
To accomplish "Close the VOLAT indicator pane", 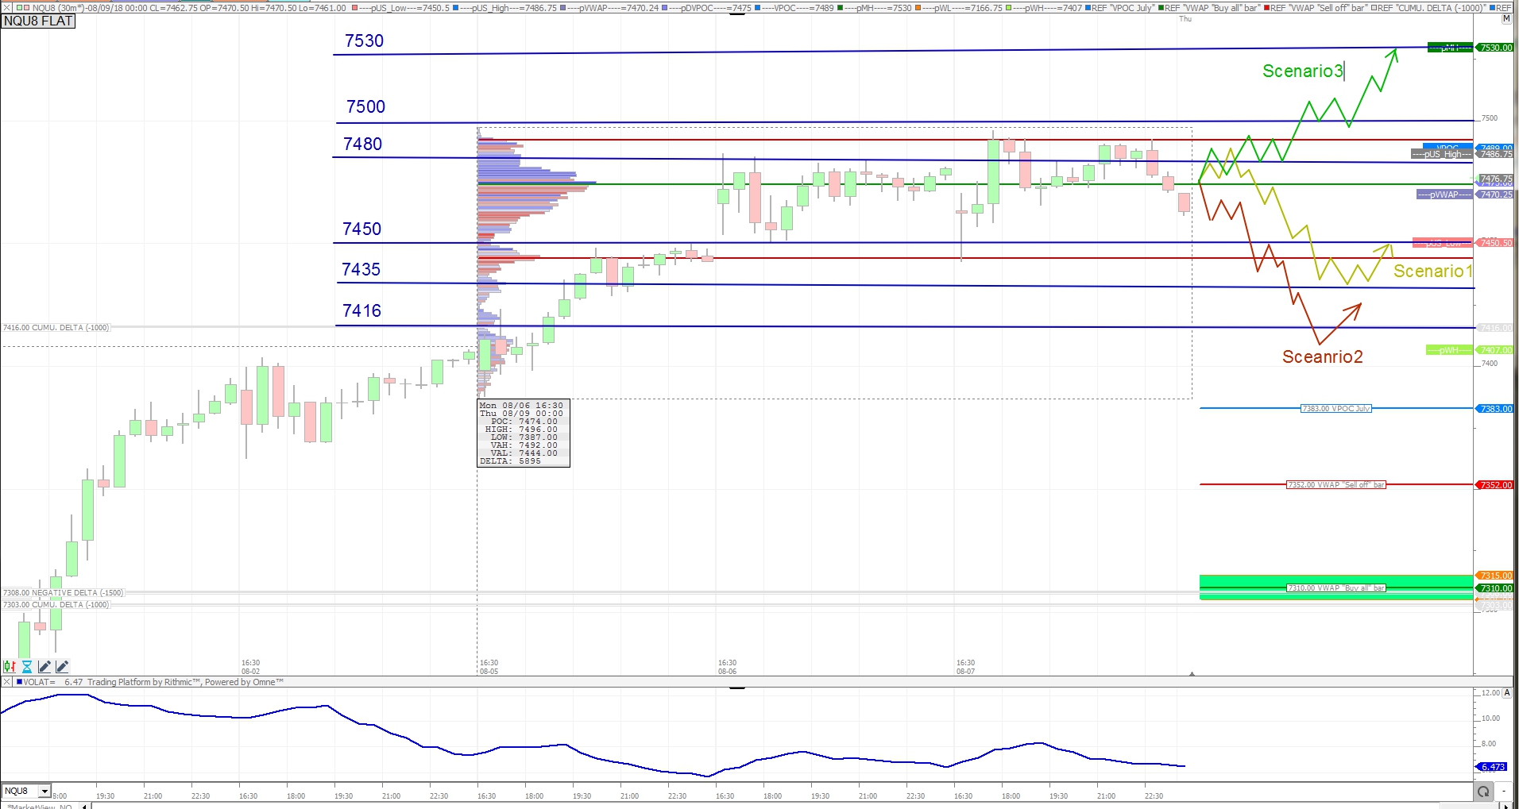I will tap(6, 682).
